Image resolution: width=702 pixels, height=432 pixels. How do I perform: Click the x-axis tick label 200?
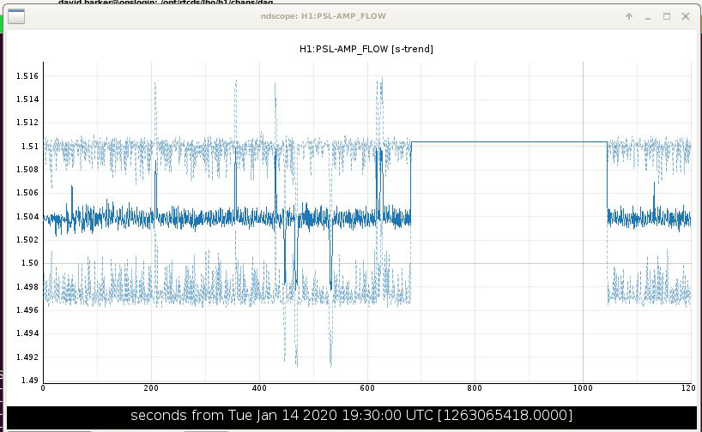pyautogui.click(x=151, y=388)
